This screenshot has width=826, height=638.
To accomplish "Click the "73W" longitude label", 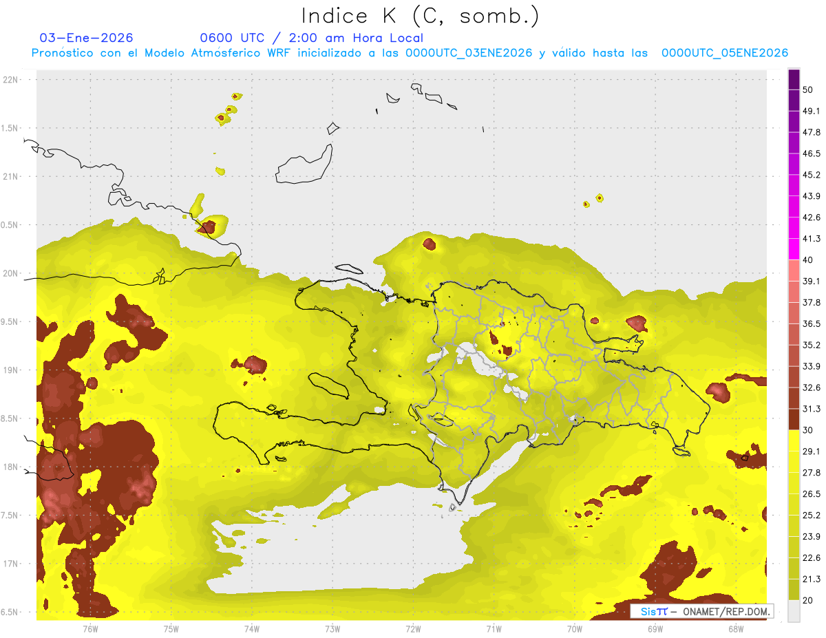I will (332, 628).
